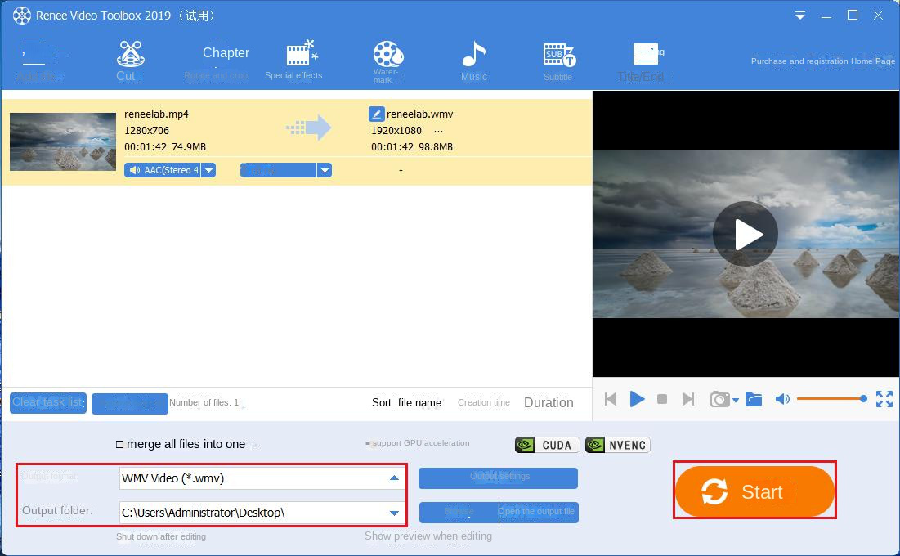Click the volume slider track

[x=829, y=399]
